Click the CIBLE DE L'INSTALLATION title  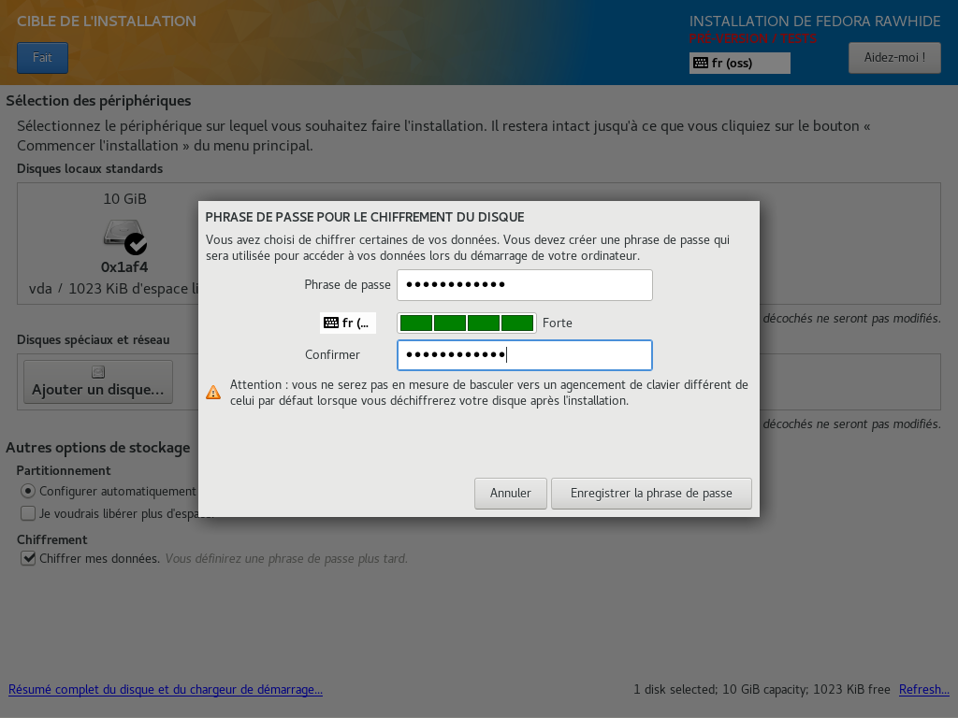click(x=107, y=22)
